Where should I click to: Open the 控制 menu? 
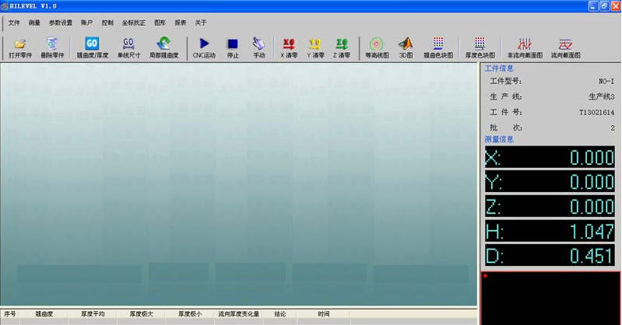click(107, 23)
